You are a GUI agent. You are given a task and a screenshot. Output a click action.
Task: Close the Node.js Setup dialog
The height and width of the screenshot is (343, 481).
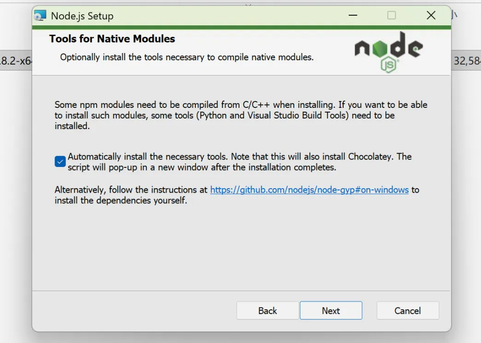(x=431, y=16)
